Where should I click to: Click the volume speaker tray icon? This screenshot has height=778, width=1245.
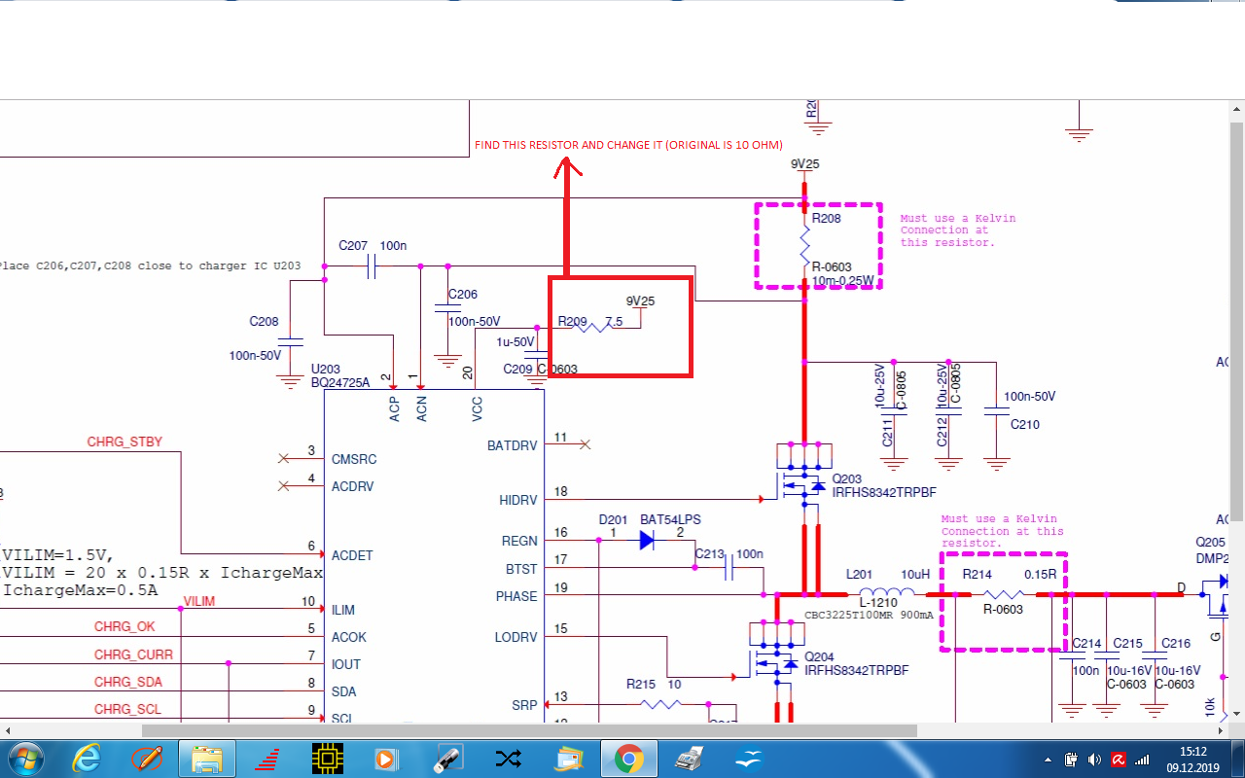tap(1094, 759)
